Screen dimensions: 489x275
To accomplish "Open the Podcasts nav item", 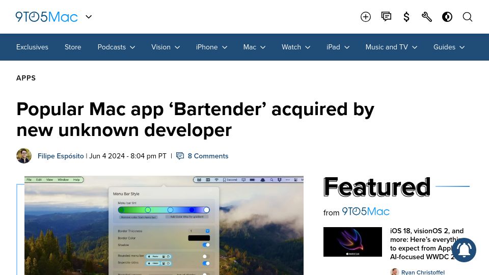I will click(112, 47).
